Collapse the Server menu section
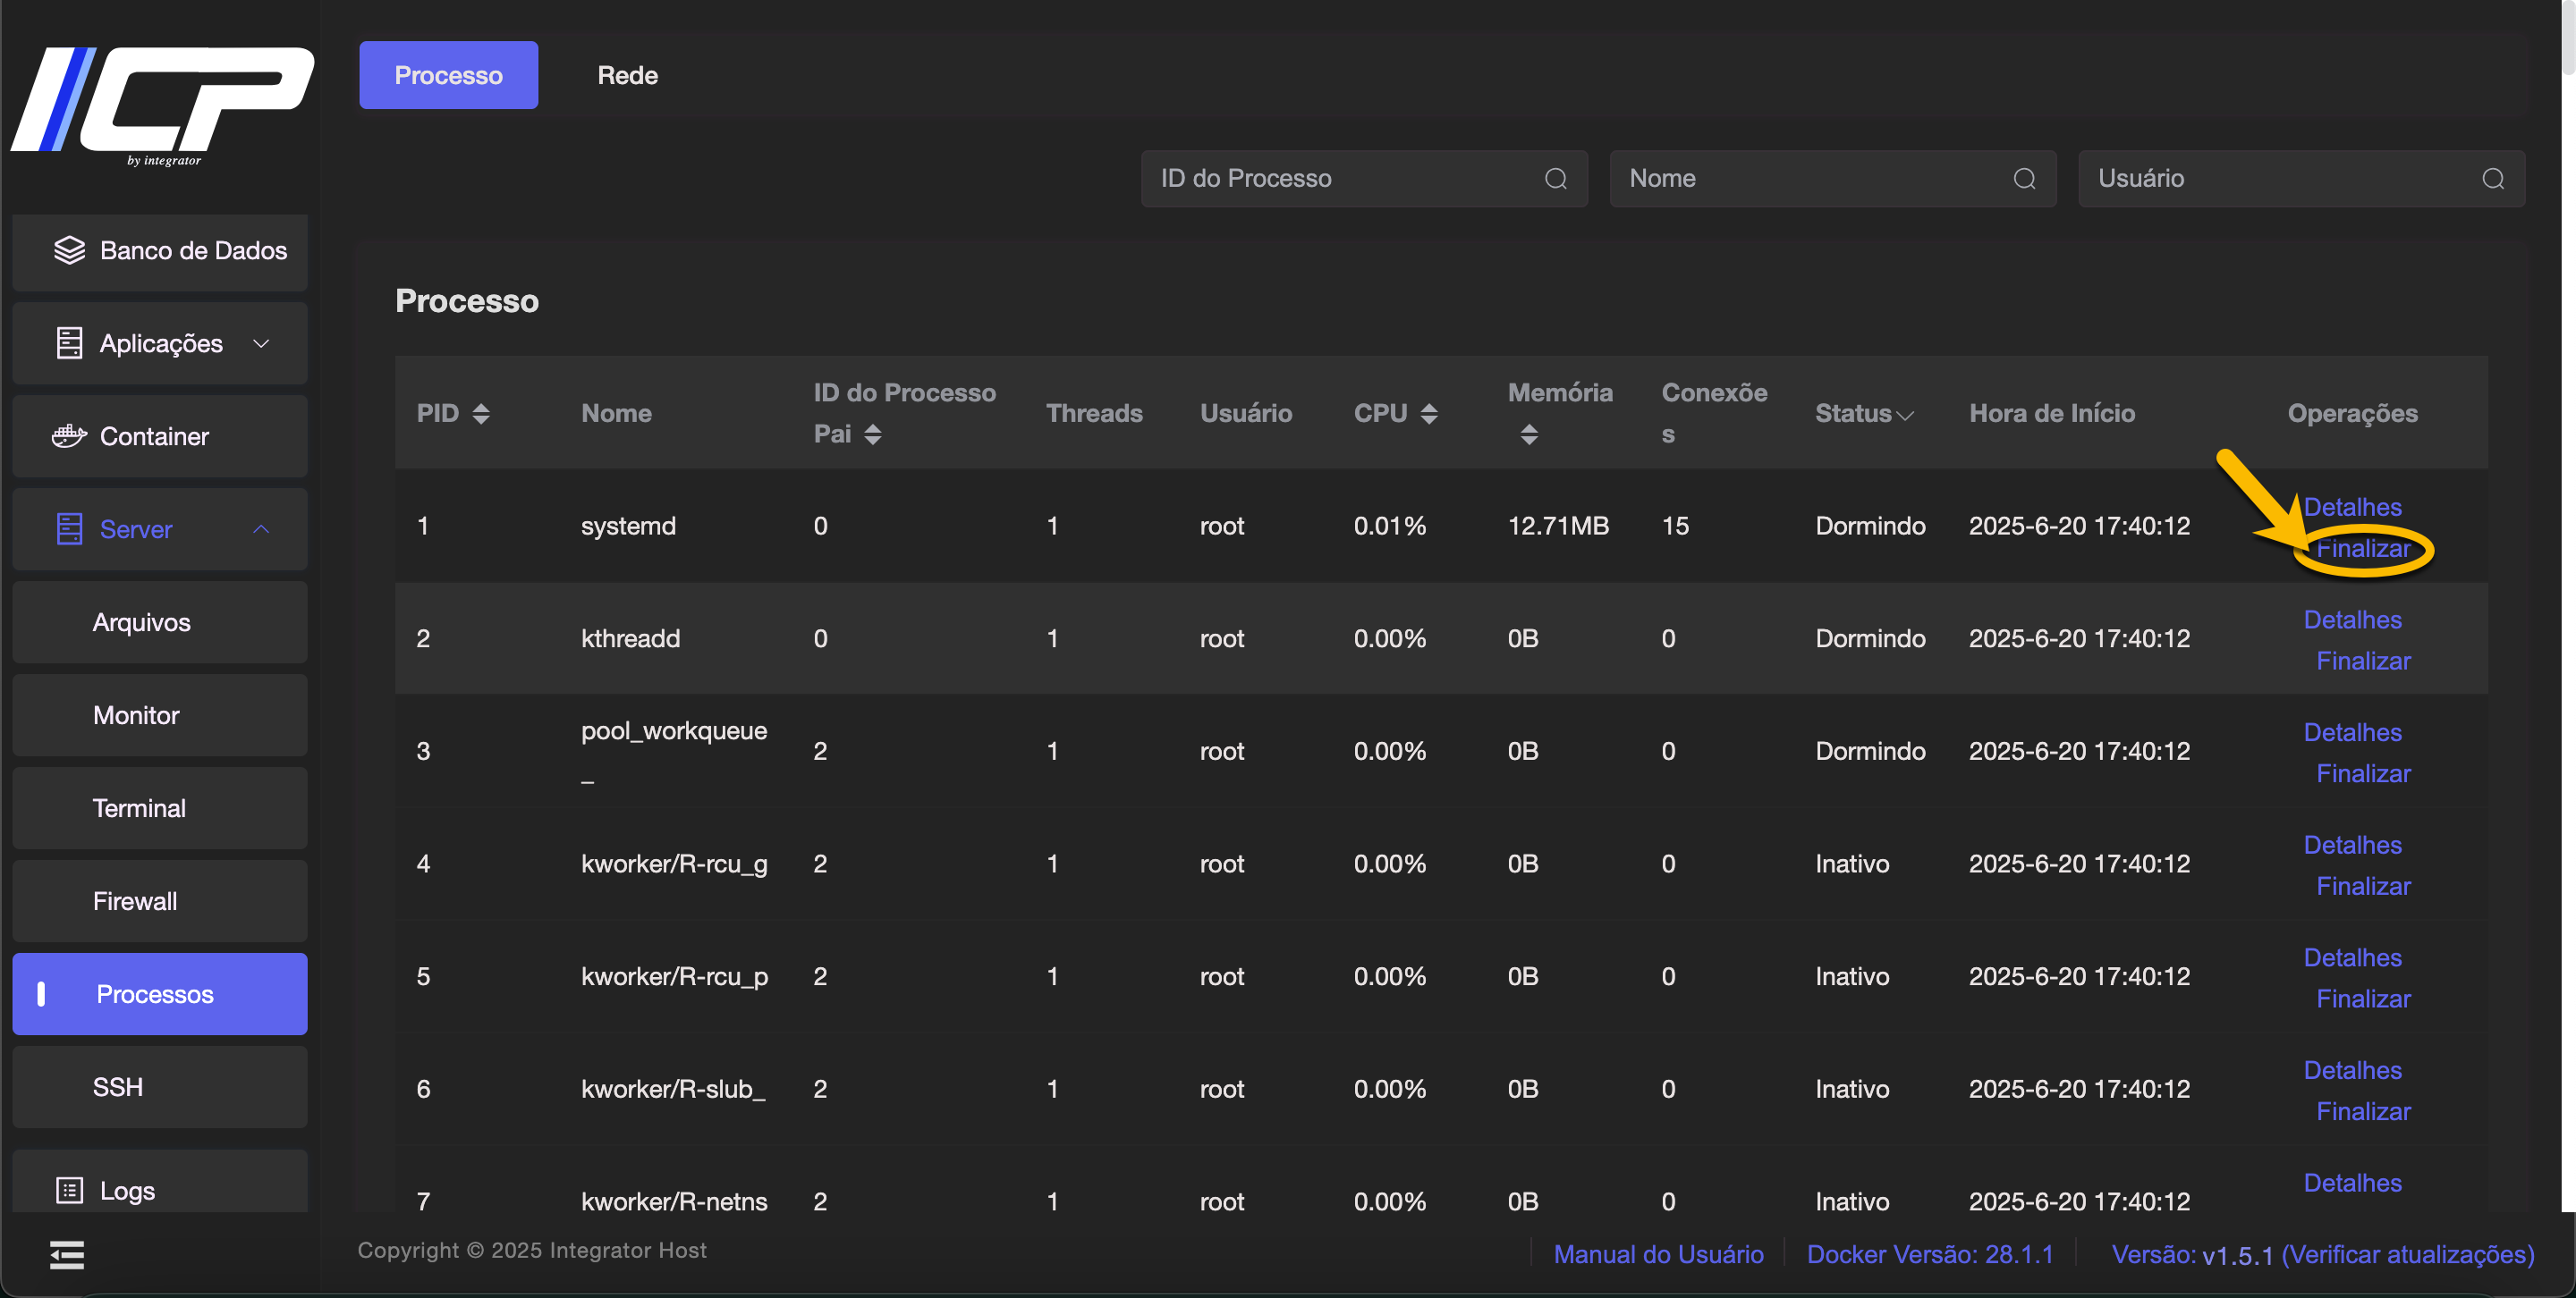Viewport: 2576px width, 1298px height. pyautogui.click(x=261, y=529)
